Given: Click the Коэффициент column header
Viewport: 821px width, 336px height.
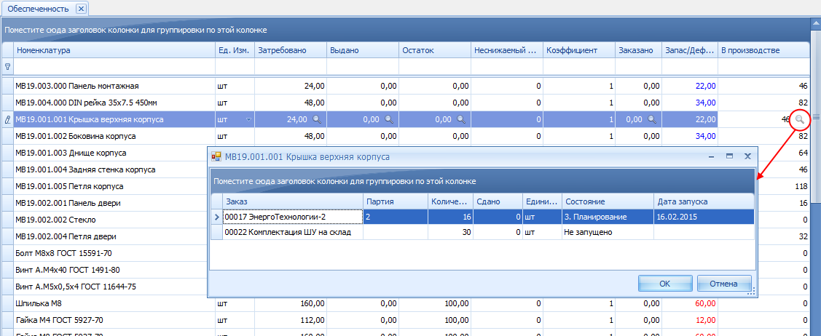Looking at the screenshot, I should point(578,50).
